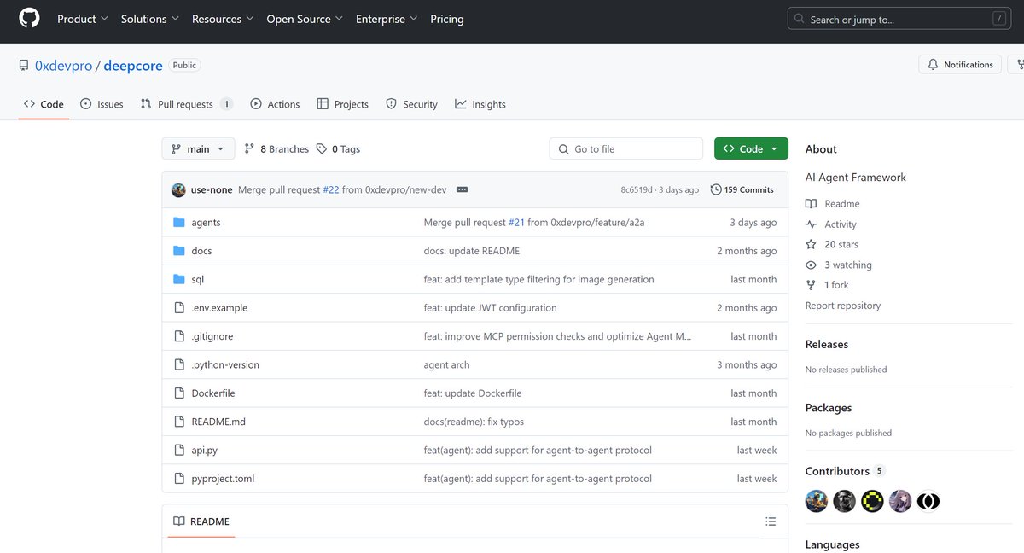Open pull request #22 link in commit message
The image size is (1024, 553).
[x=331, y=189]
